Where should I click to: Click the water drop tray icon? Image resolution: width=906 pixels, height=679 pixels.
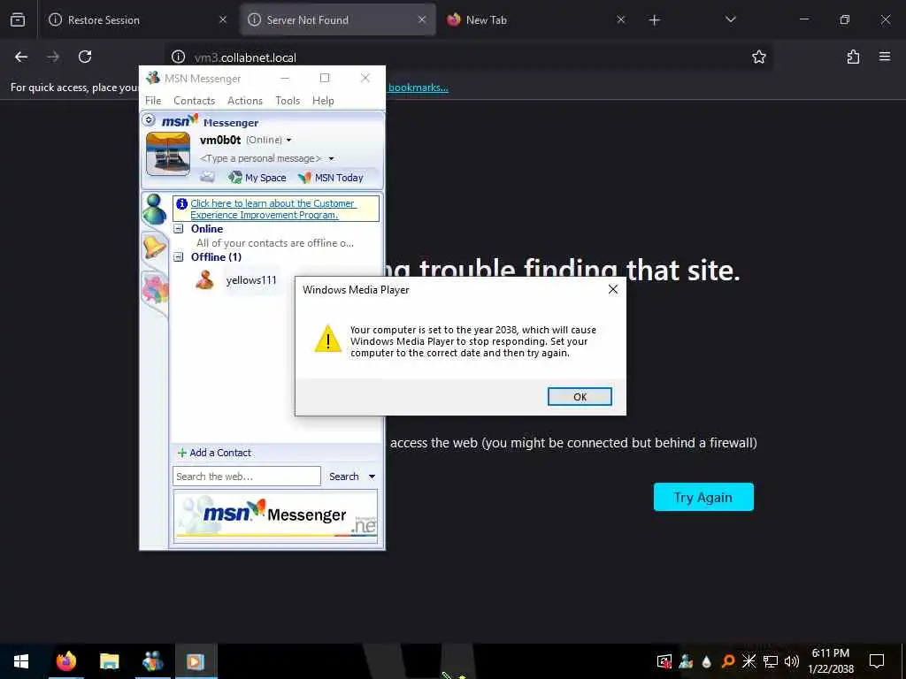pos(706,661)
